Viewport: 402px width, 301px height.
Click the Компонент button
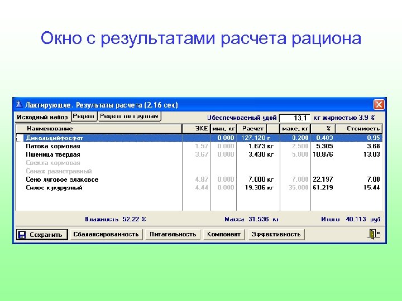[224, 235]
